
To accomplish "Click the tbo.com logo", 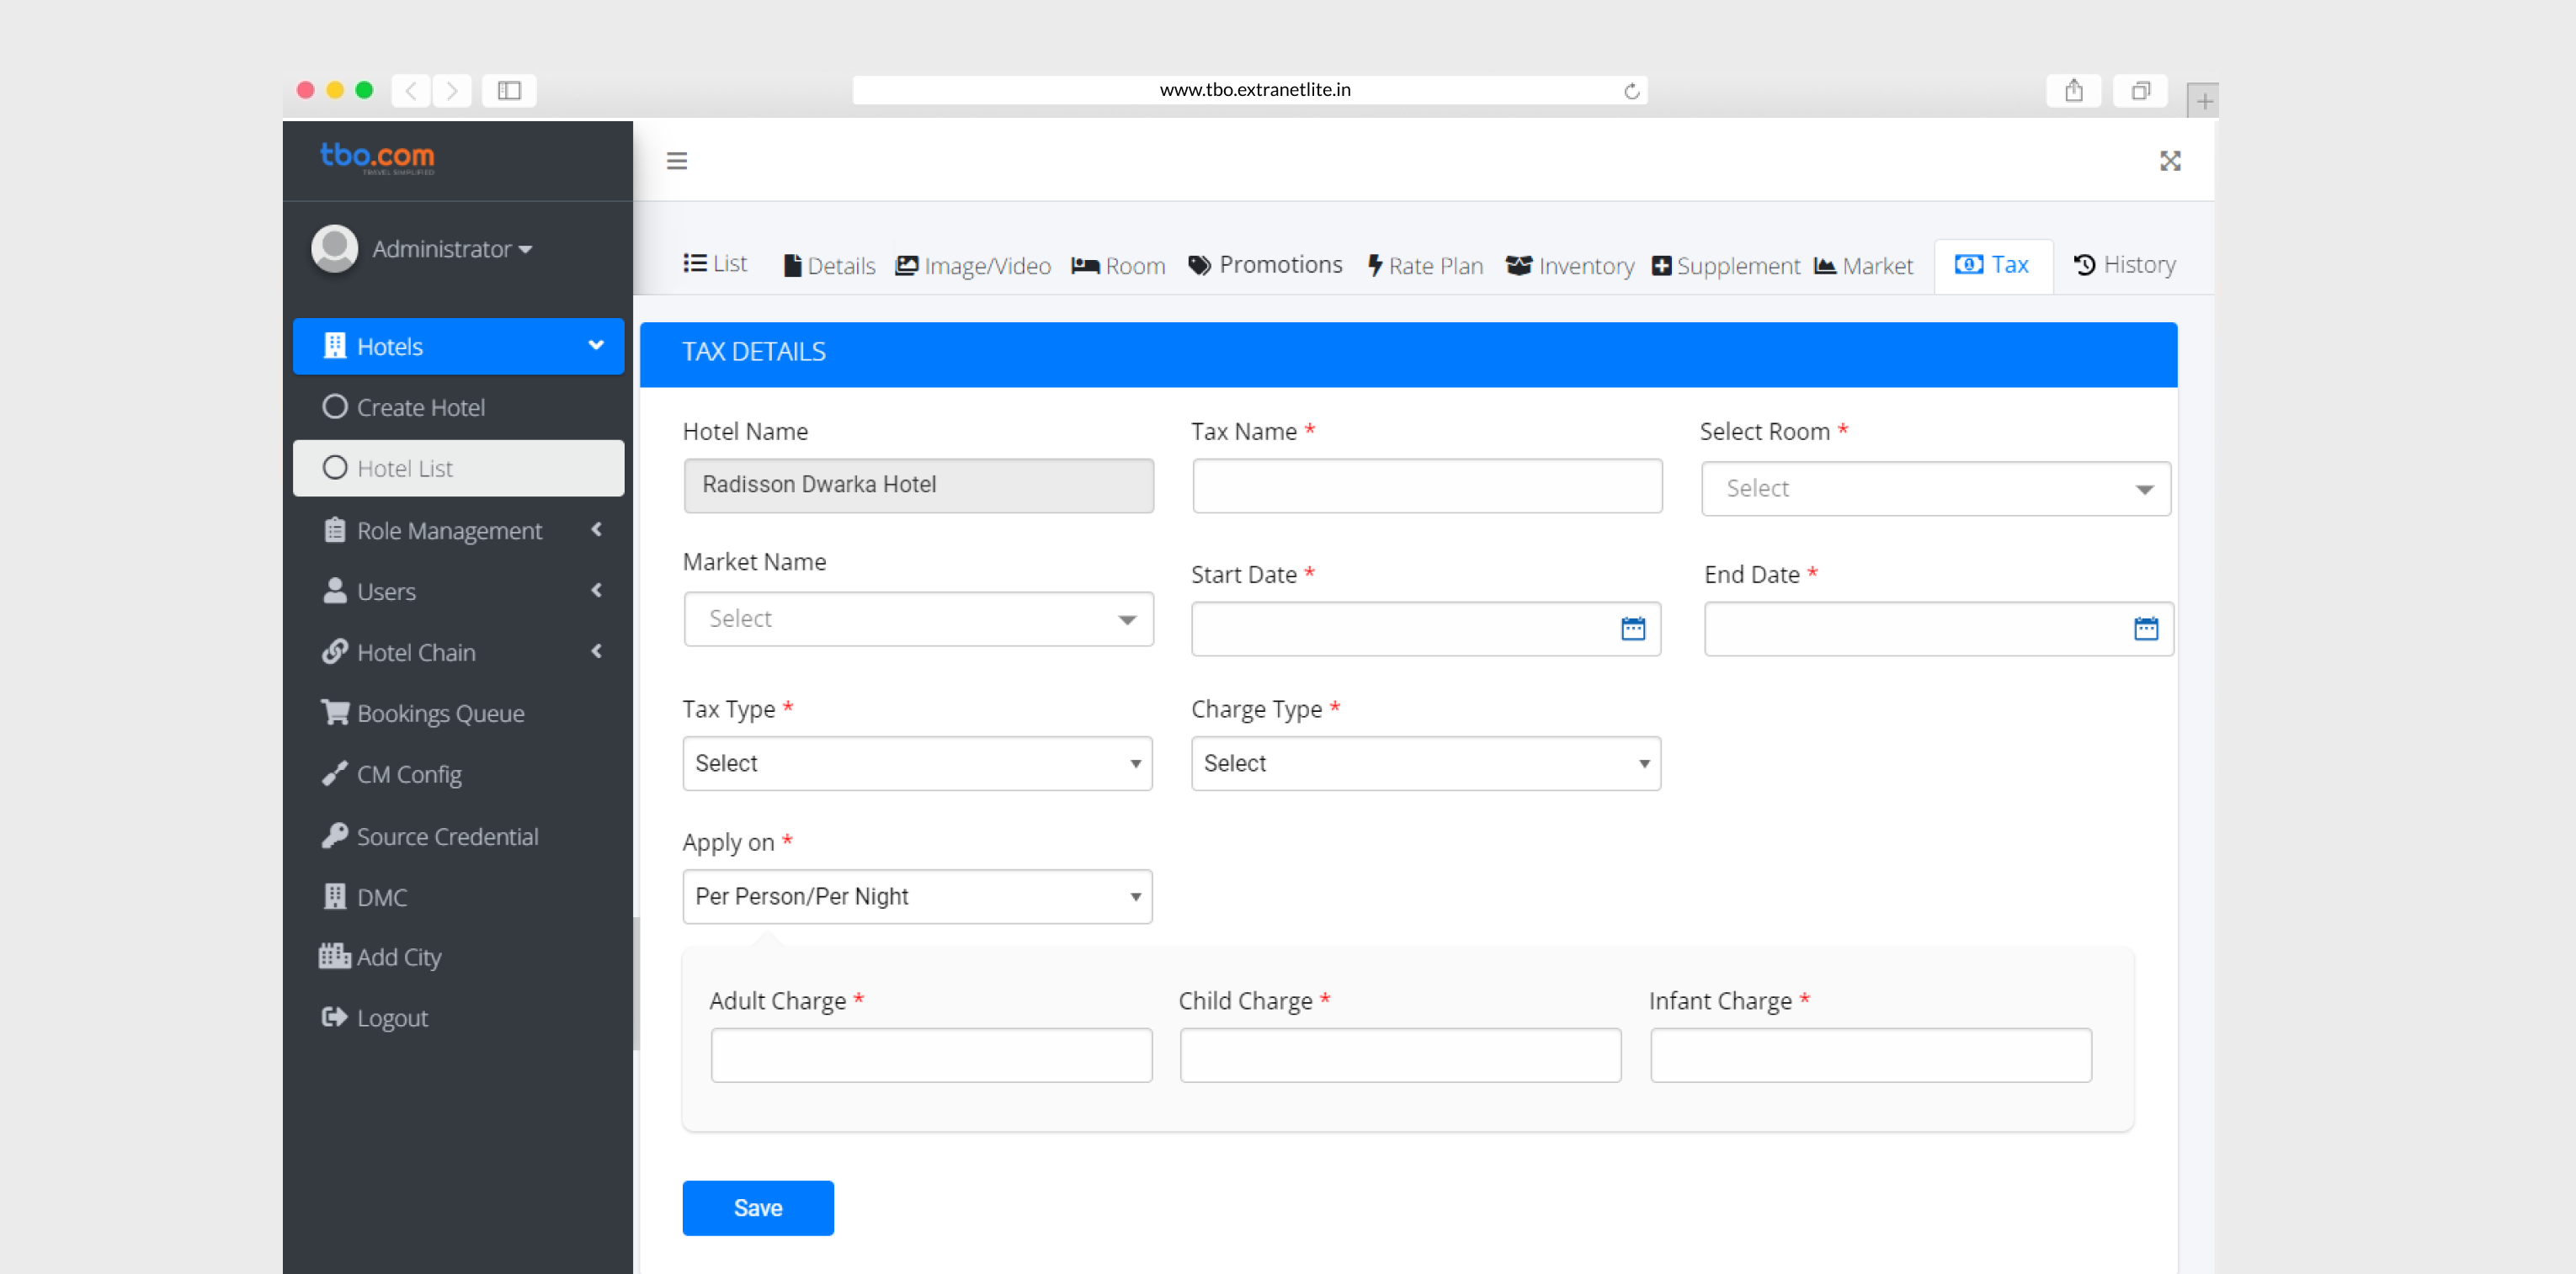I will click(377, 158).
